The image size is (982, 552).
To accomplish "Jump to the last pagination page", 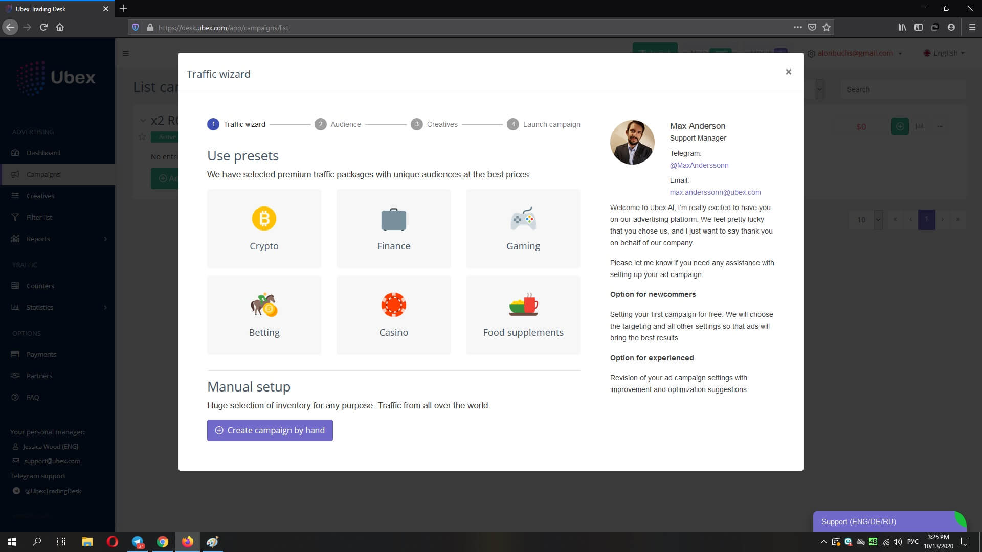I will click(957, 220).
